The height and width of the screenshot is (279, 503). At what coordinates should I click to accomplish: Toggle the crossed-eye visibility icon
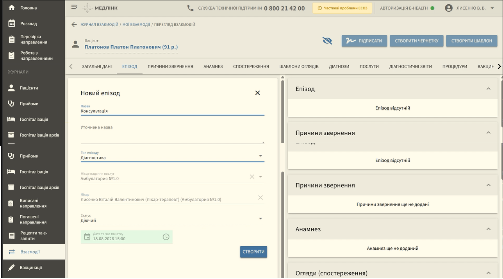tap(327, 41)
